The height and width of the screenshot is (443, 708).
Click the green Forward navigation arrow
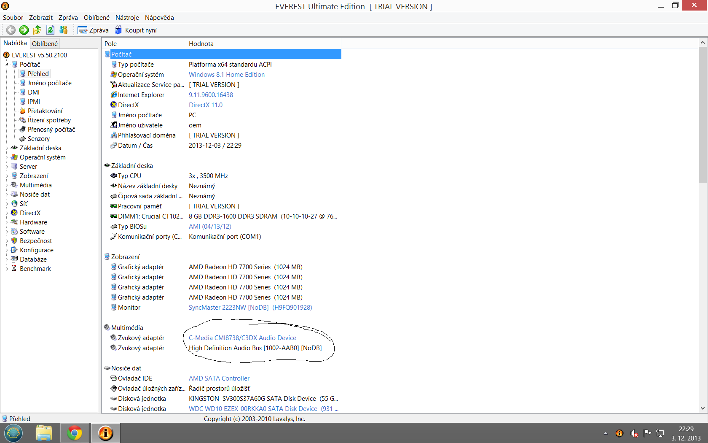(x=24, y=30)
